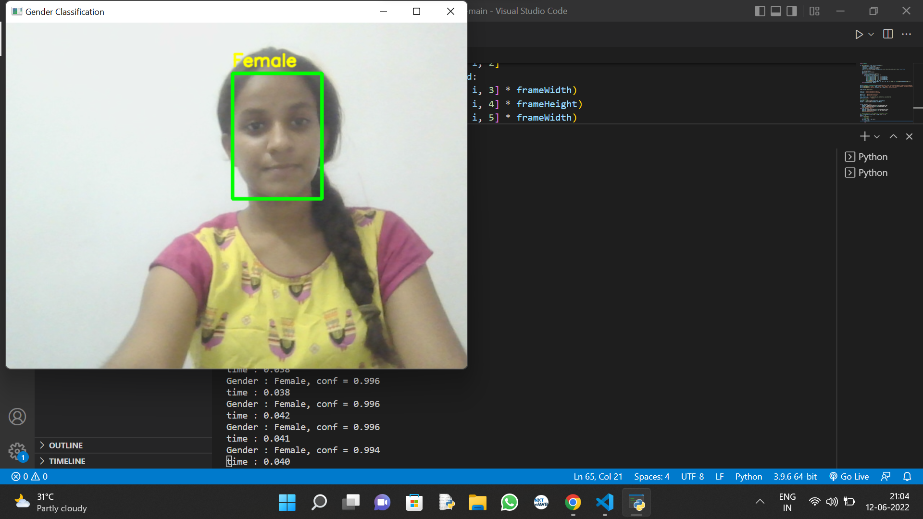Click Go Live in the status bar
This screenshot has height=519, width=923.
849,476
